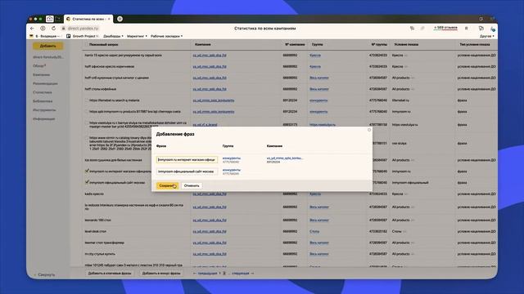Screen dimensions: 524x294
Task: Uncheck the 'innyroom официальный сайт москва' row checkbox
Action: pos(87,182)
